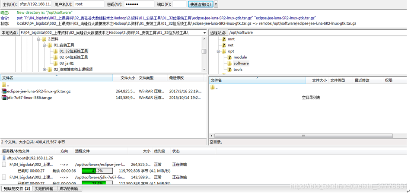This screenshot has width=411, height=194.
Task: Sort remote files by 文件名 column
Action: [258, 80]
